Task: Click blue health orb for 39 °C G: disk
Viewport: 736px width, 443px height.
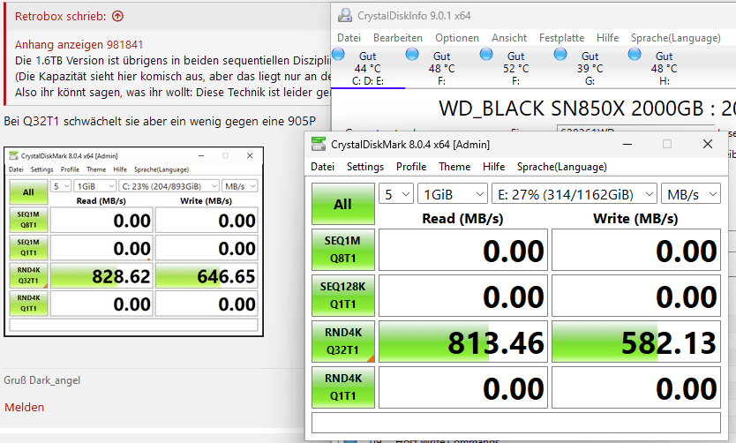Action: pos(560,55)
